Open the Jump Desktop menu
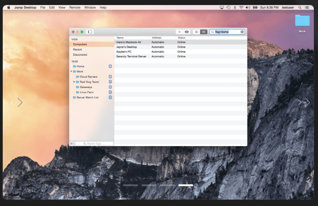This screenshot has height=206, width=318. (25, 7)
